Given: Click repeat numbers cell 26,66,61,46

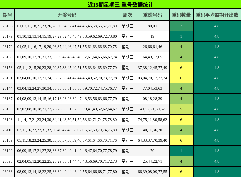Looking at the screenshot, I should (x=152, y=47).
